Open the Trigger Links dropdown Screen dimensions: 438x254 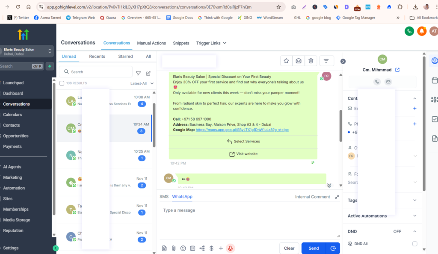coord(211,43)
